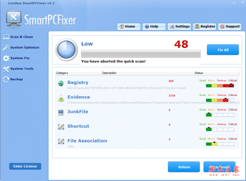
Task: Open the Scan & Clean section
Action: tap(21, 37)
